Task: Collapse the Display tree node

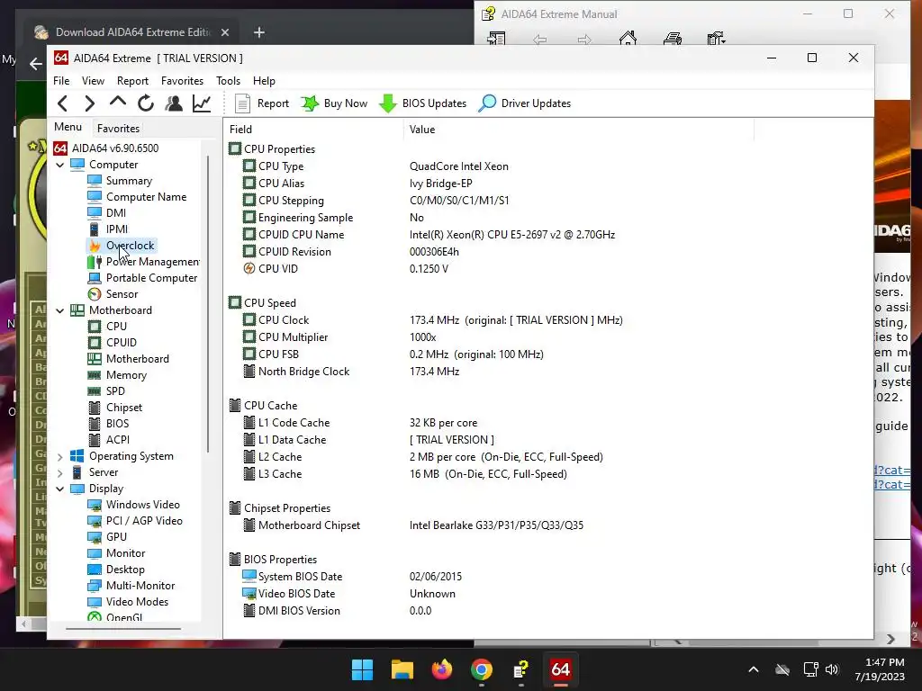Action: coord(60,489)
